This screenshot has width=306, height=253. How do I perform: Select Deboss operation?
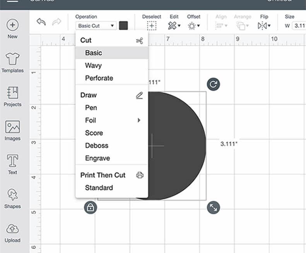[x=112, y=145]
